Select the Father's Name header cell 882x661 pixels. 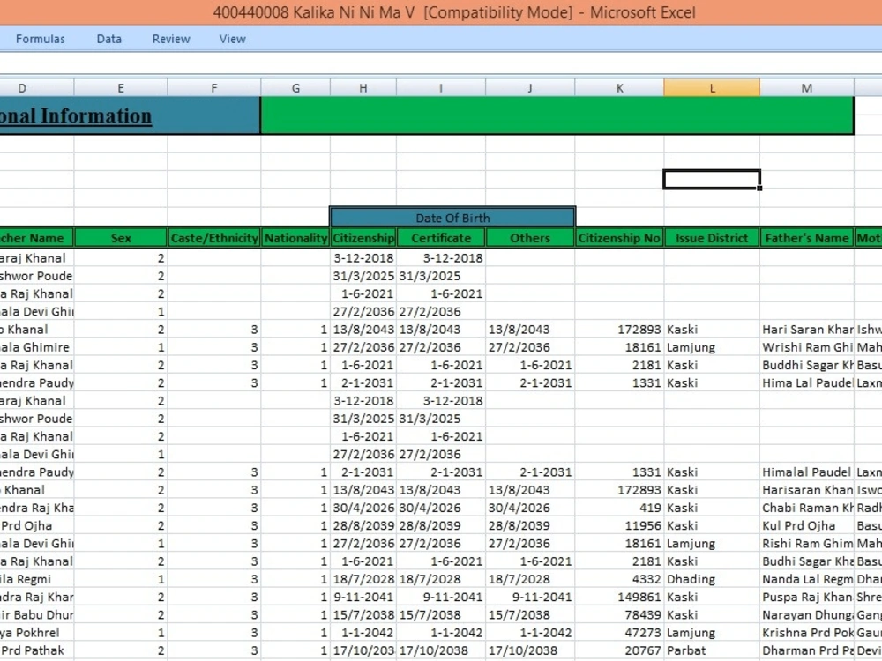[x=806, y=238]
